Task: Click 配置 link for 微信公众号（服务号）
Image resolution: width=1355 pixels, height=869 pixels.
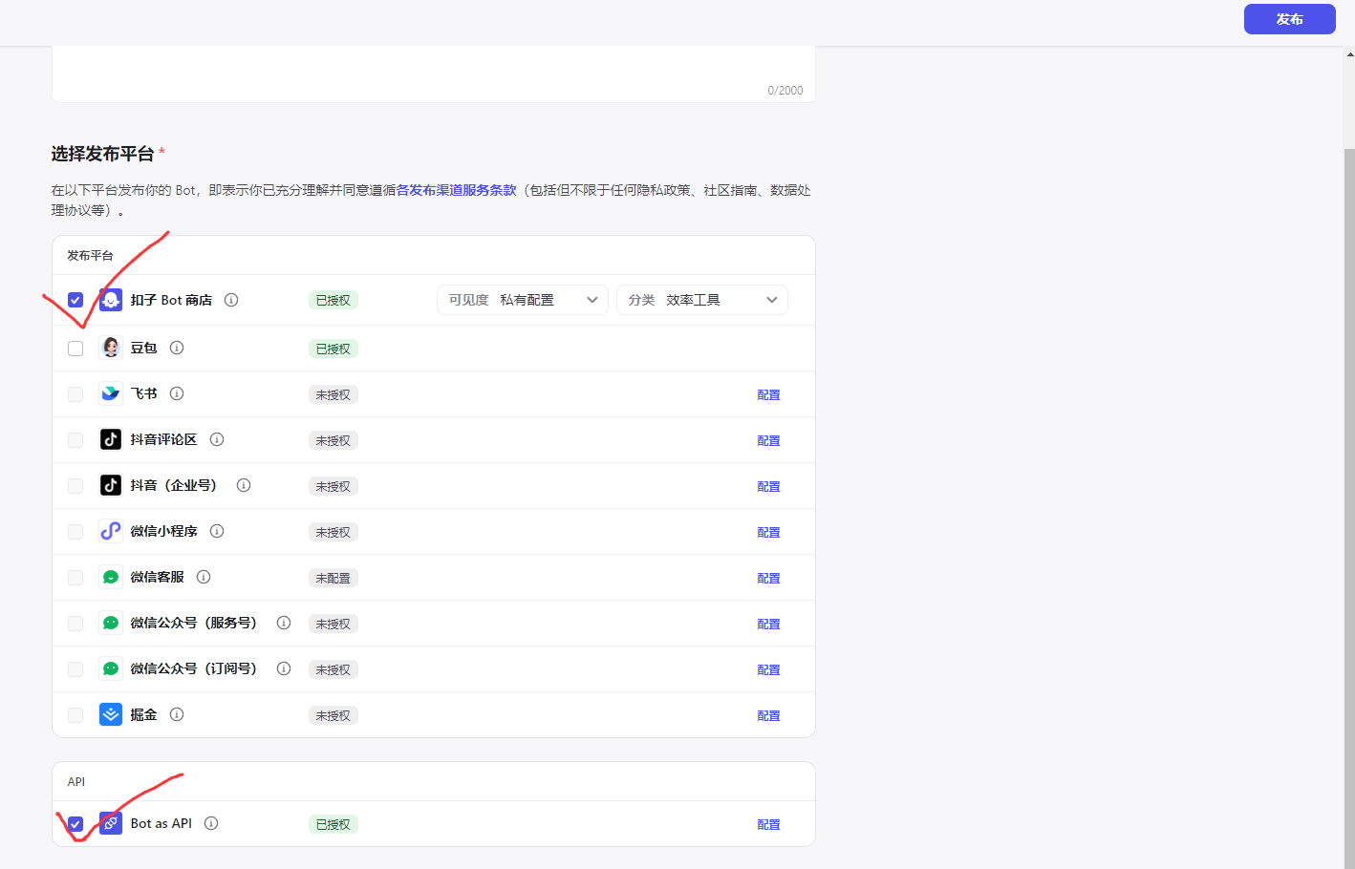Action: [768, 624]
